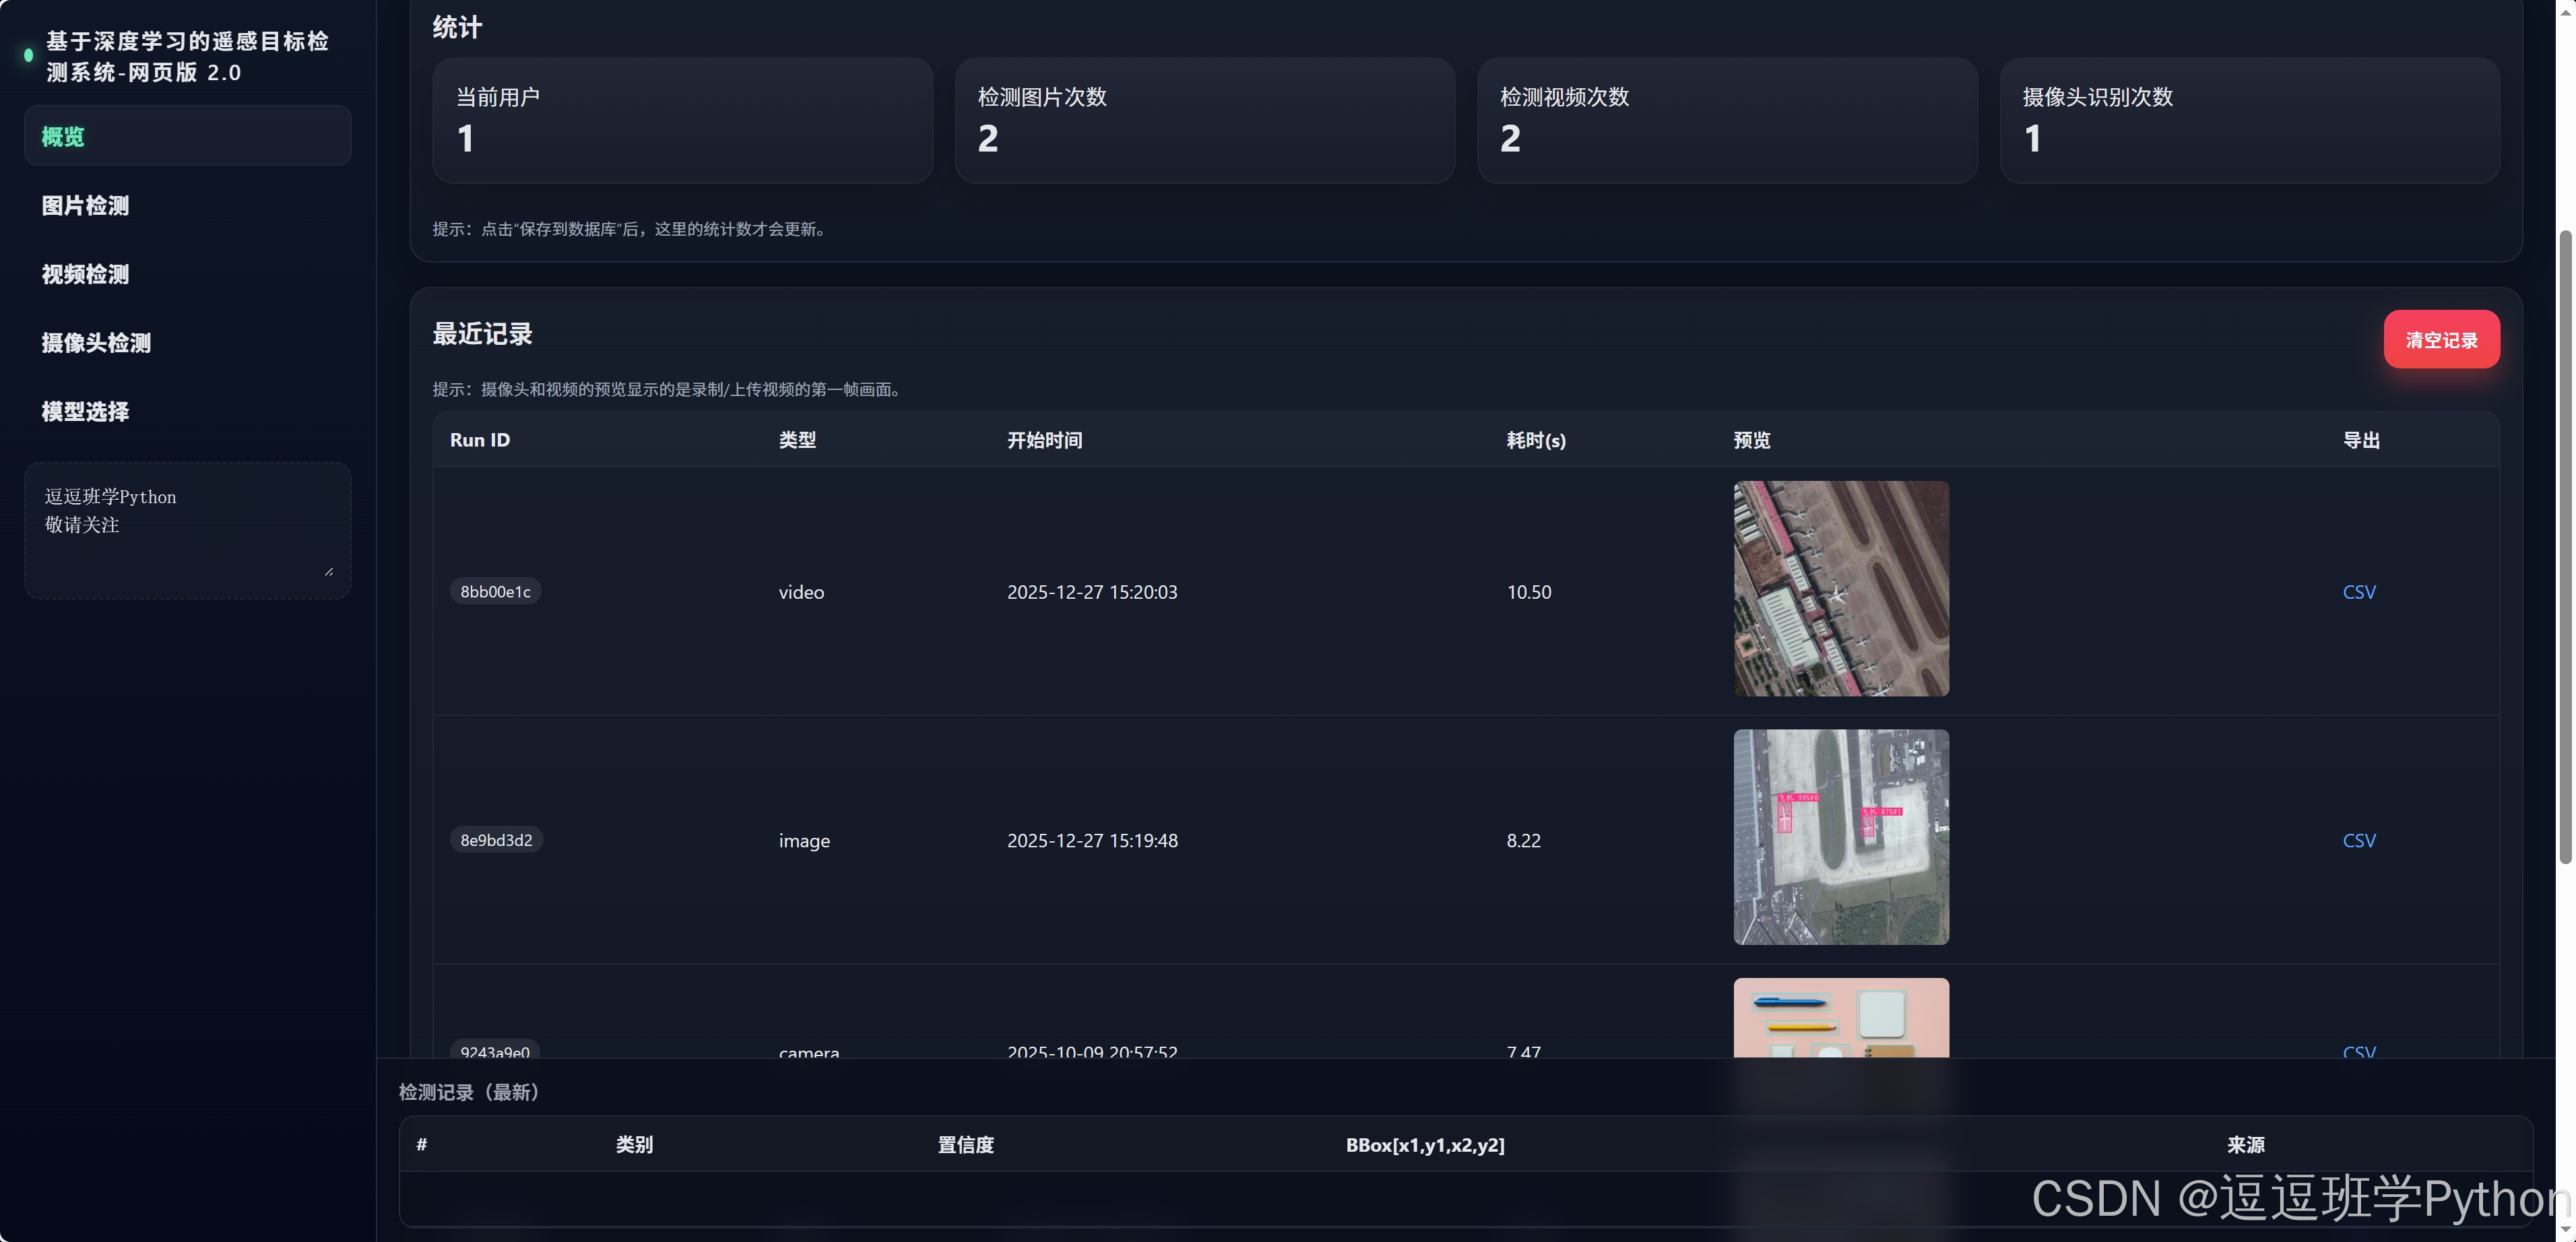Click the duration value 10.50

coord(1529,592)
